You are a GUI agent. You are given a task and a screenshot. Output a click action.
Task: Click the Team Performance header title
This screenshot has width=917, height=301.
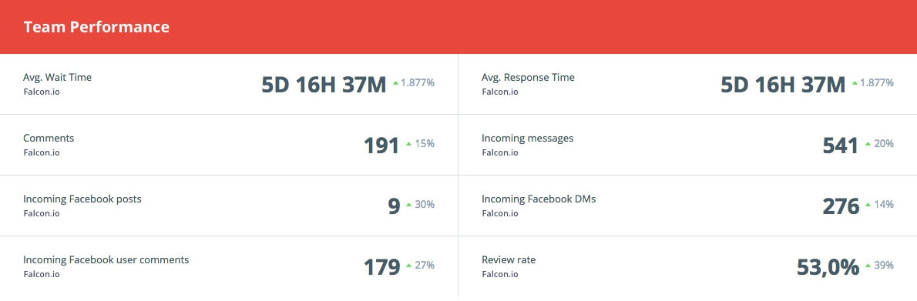[x=96, y=27]
